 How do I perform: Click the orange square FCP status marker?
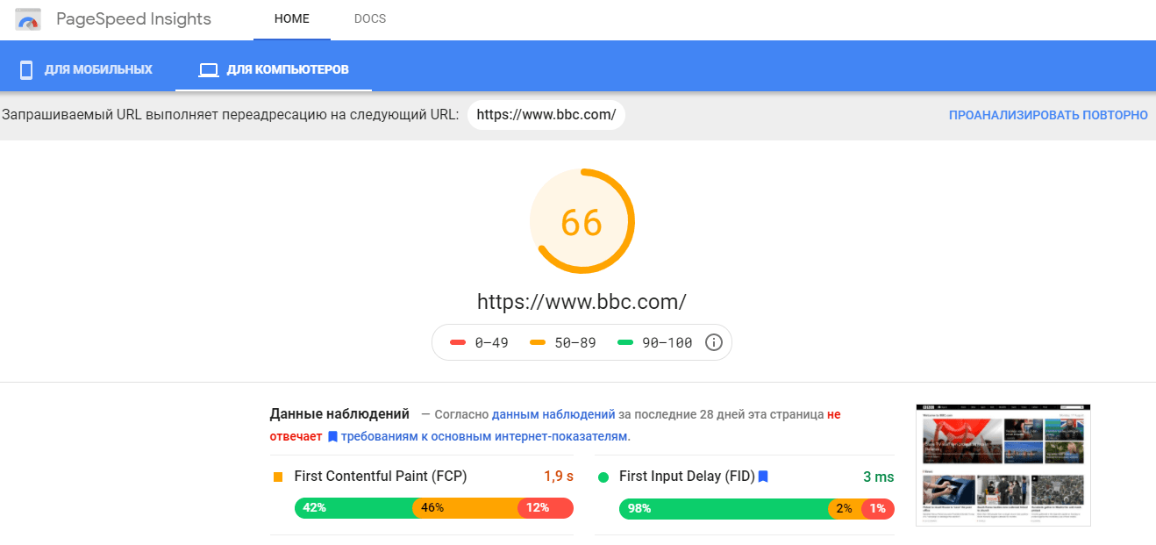[278, 477]
